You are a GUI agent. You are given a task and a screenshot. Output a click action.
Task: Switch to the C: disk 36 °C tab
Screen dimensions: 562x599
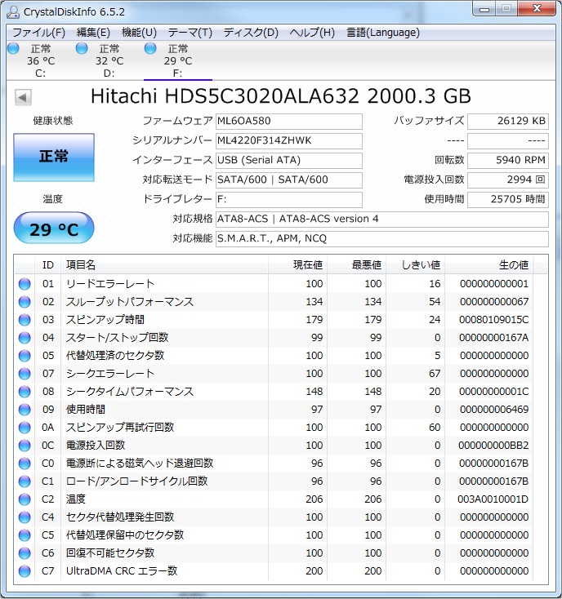point(41,60)
